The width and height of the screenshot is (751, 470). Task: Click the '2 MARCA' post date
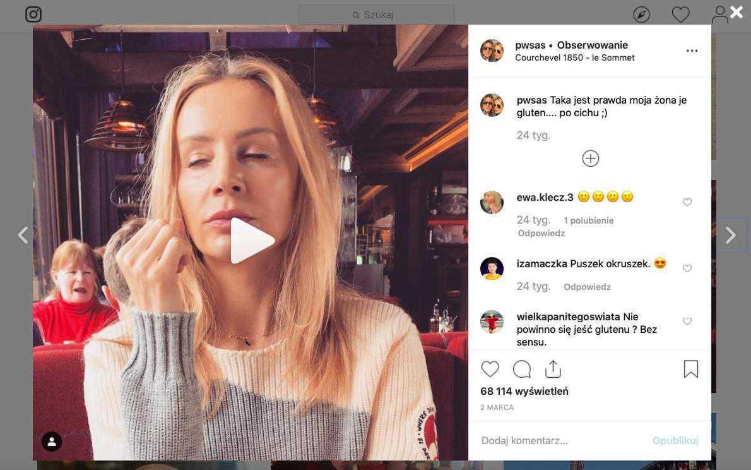pyautogui.click(x=497, y=407)
